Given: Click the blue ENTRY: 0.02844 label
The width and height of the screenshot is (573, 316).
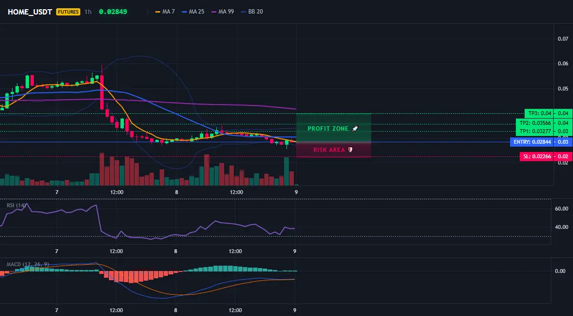Looking at the screenshot, I should click(x=531, y=142).
